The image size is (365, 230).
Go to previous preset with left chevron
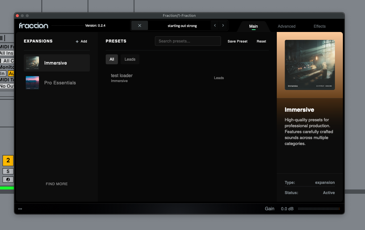coord(215,26)
